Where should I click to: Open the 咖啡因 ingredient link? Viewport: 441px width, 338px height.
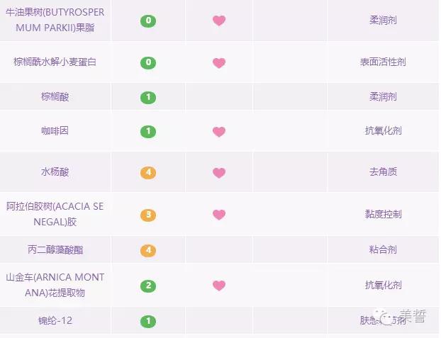point(55,131)
